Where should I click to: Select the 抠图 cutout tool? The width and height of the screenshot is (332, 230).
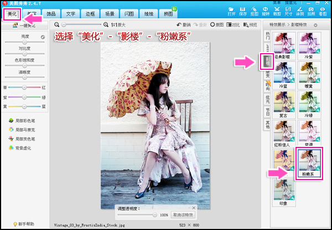coord(253,11)
